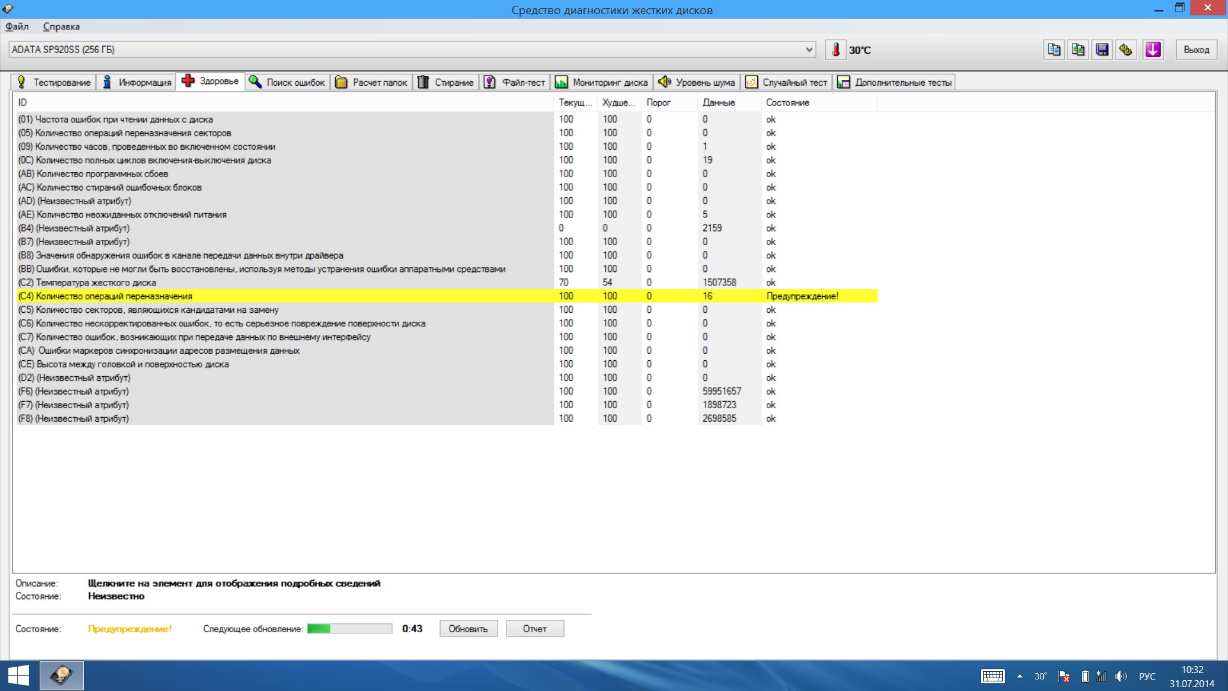The width and height of the screenshot is (1228, 691).
Task: Show hidden tray icons arrow
Action: (1019, 676)
